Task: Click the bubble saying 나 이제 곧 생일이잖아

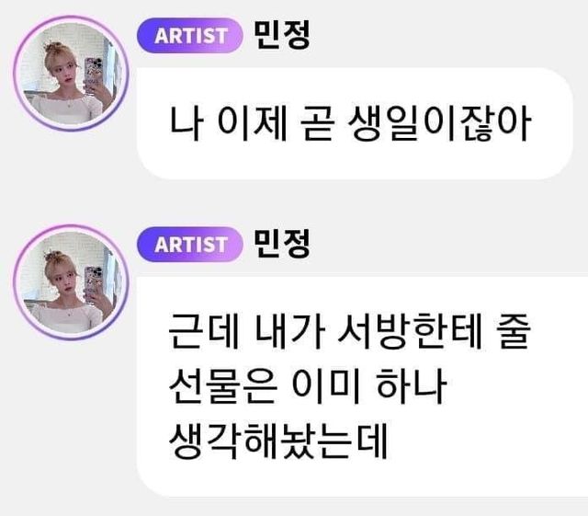Action: 355,123
